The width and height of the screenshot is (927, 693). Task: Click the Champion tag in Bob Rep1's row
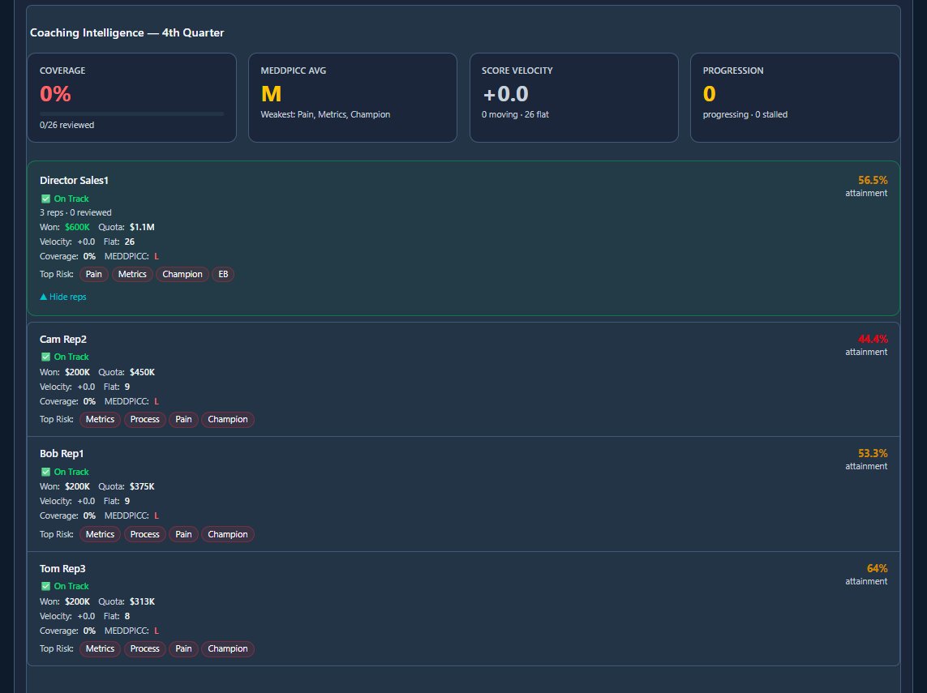(227, 534)
